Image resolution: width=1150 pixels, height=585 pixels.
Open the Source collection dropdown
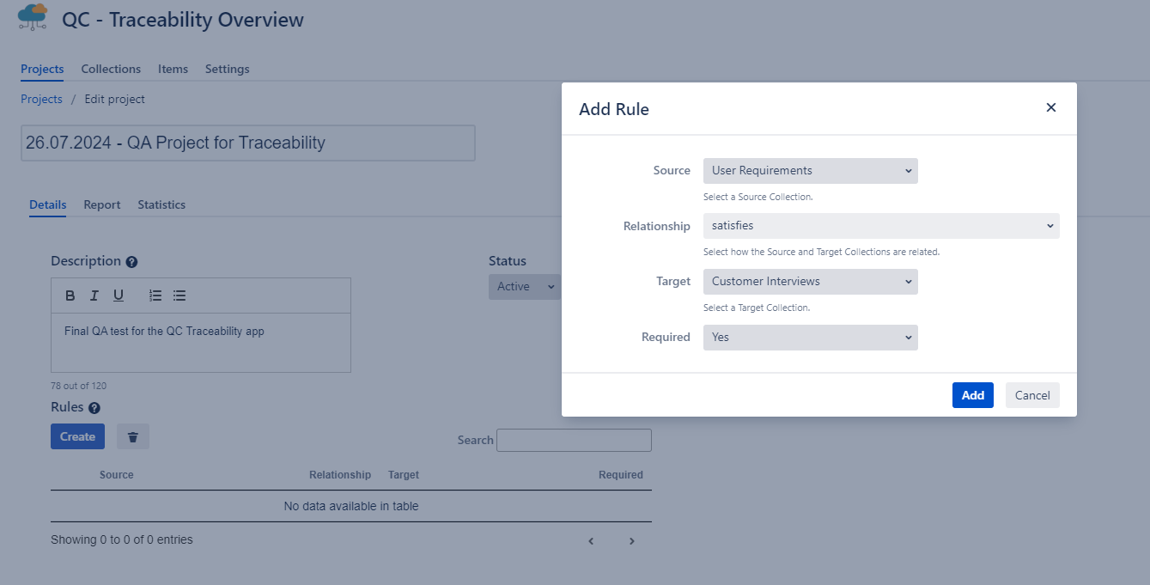pyautogui.click(x=810, y=171)
